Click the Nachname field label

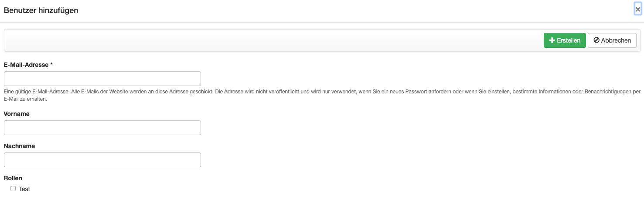point(19,146)
